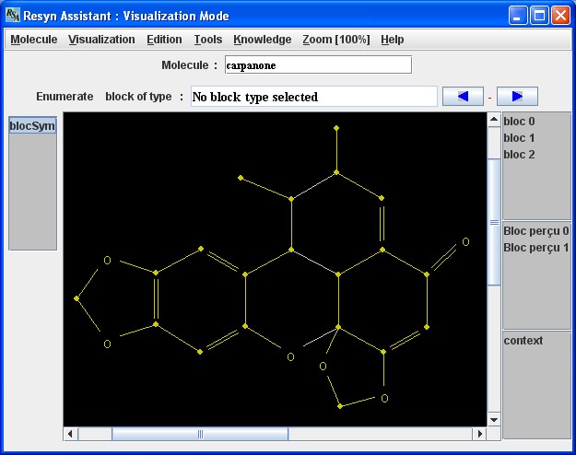The image size is (576, 455).
Task: Select Bloc perçu 1 entry
Action: 536,248
